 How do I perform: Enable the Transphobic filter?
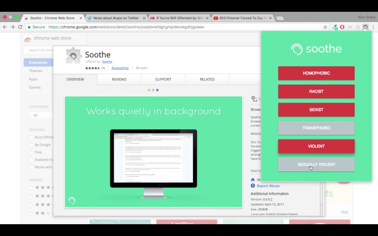pos(316,128)
